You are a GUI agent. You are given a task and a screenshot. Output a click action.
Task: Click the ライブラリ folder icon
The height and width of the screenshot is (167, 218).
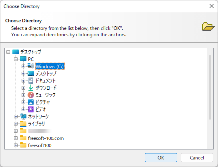[23, 124]
